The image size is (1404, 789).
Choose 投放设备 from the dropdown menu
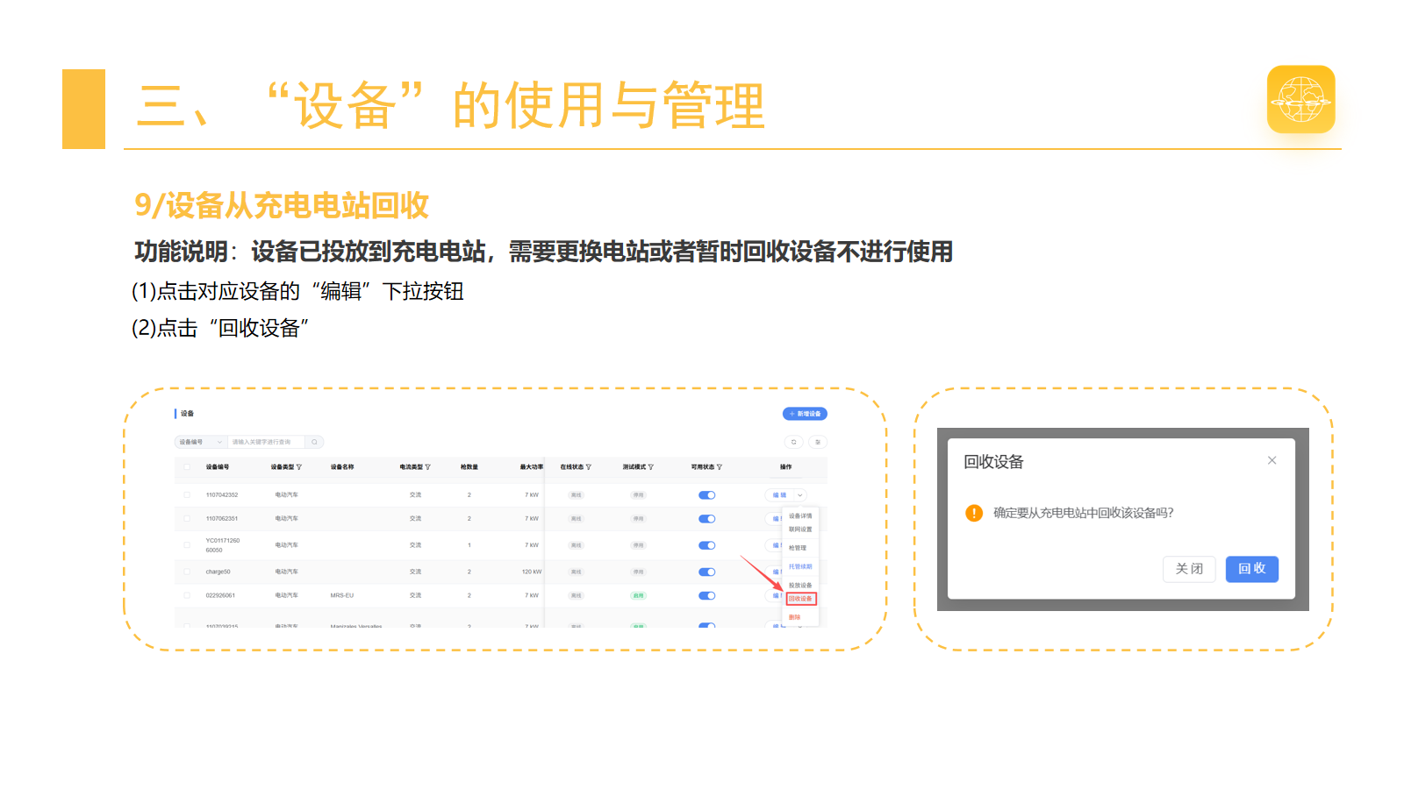(x=800, y=586)
